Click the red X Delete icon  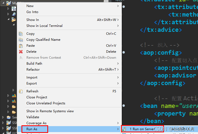pos(21,52)
